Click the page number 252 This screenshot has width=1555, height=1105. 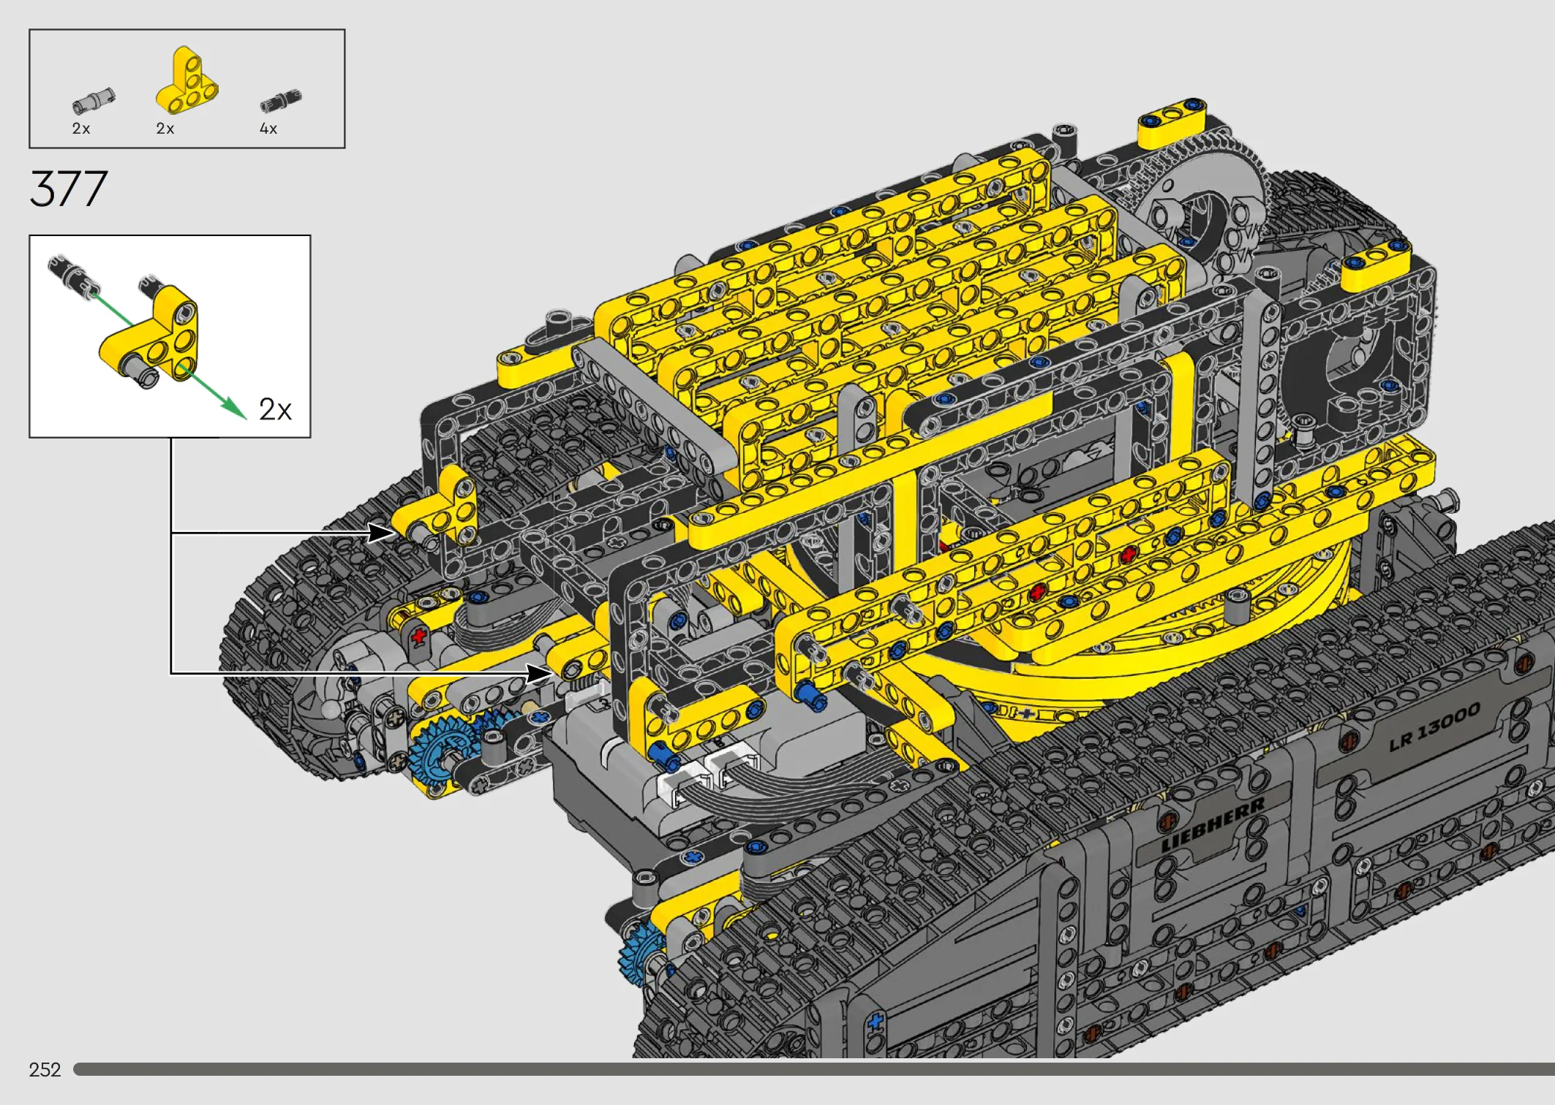[45, 1070]
